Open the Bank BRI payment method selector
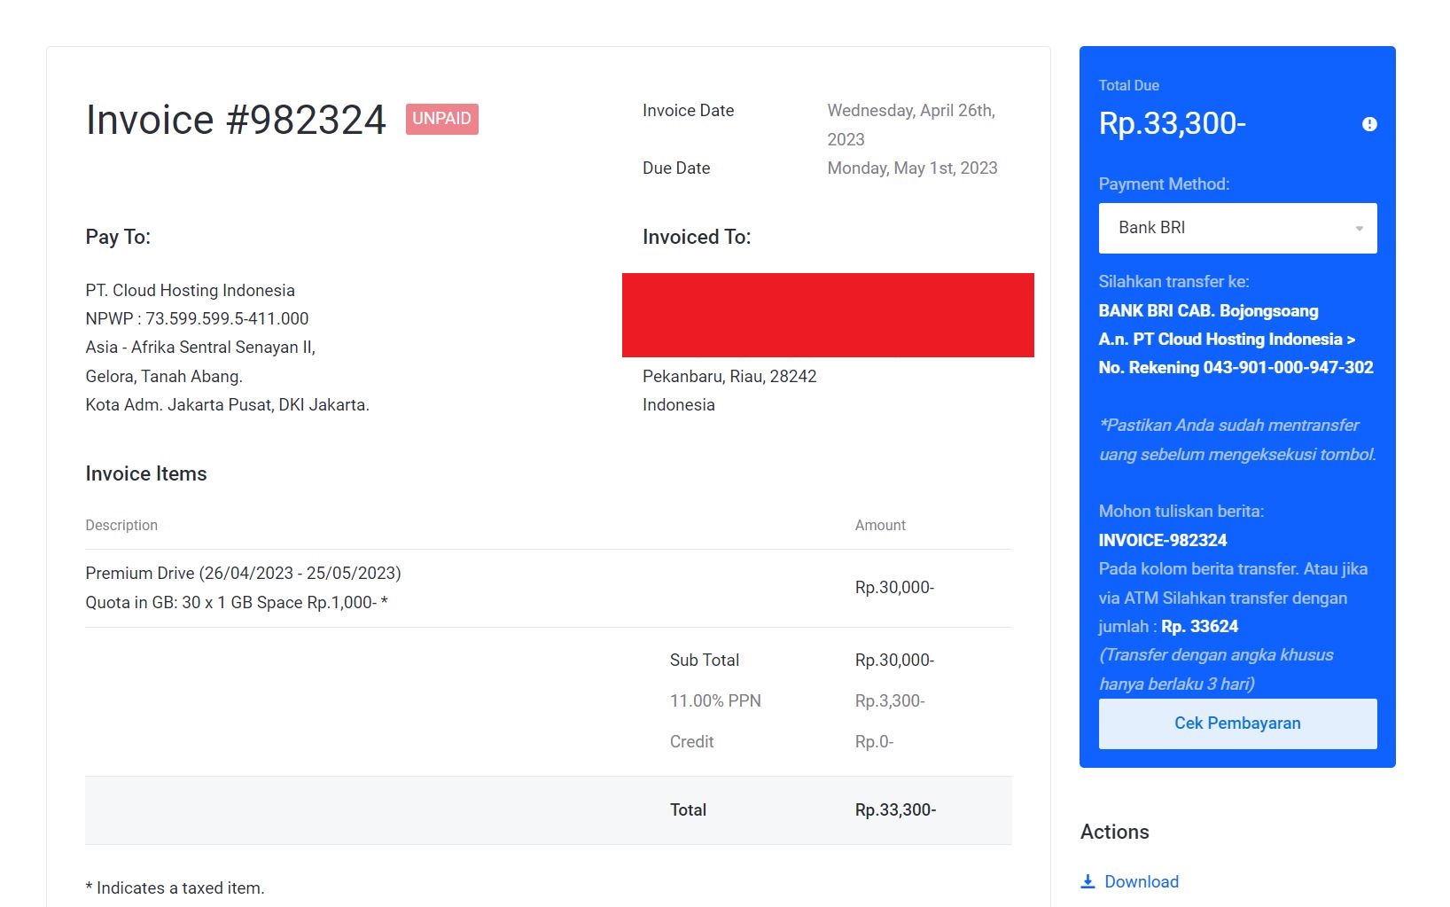Screen dimensions: 1450x907 point(1237,228)
